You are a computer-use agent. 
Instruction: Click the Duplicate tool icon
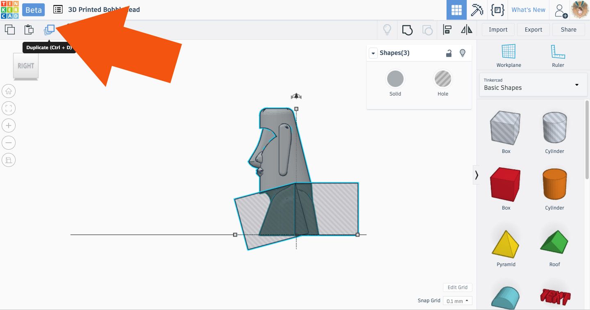(49, 30)
